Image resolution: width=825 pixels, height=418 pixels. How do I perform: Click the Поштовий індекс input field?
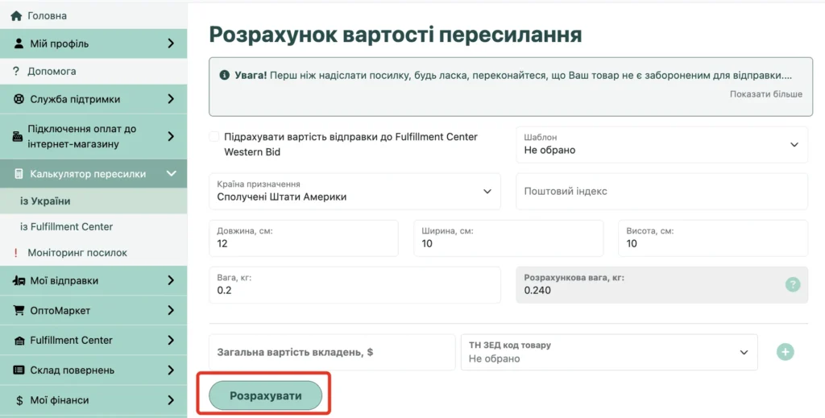point(662,192)
